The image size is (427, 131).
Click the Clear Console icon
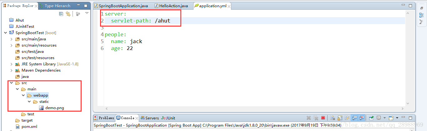coord(333,118)
